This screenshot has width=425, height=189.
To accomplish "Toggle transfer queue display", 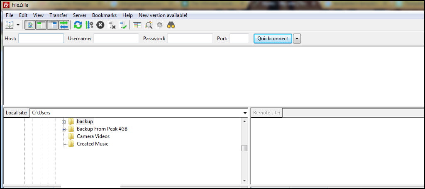I will coord(64,25).
